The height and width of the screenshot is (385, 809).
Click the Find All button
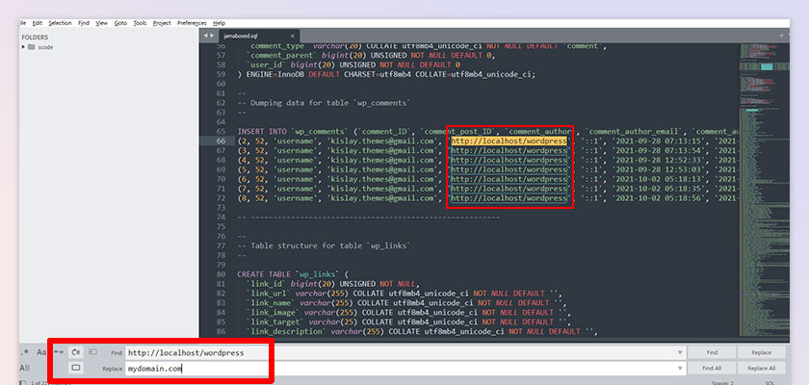pyautogui.click(x=712, y=368)
